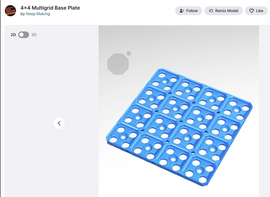Follow the Keep Making creator
Screen dimensions: 270x197
(189, 11)
